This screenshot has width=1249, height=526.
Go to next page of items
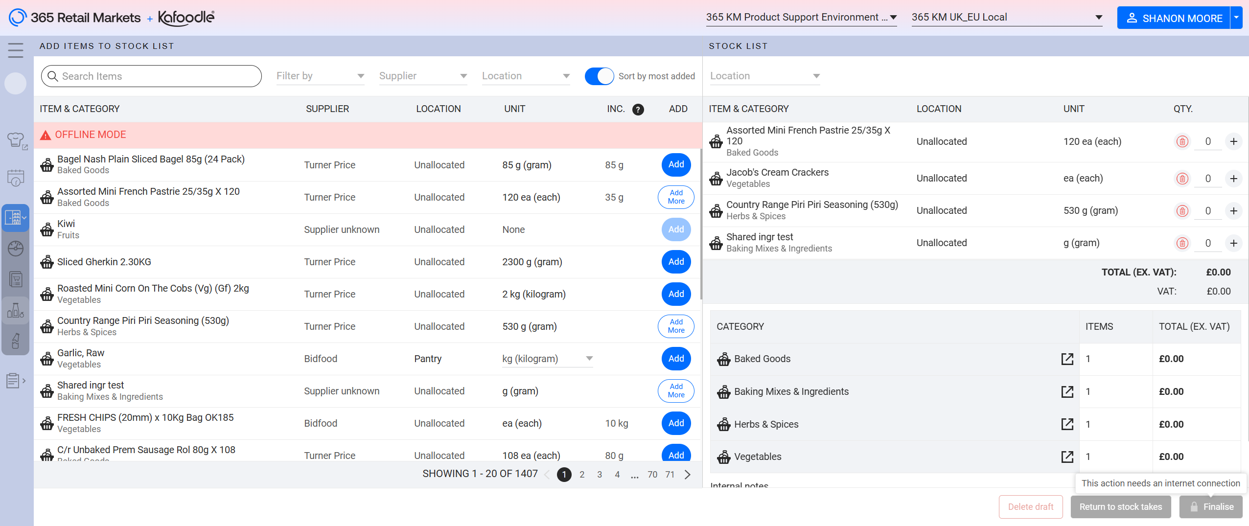(x=688, y=475)
